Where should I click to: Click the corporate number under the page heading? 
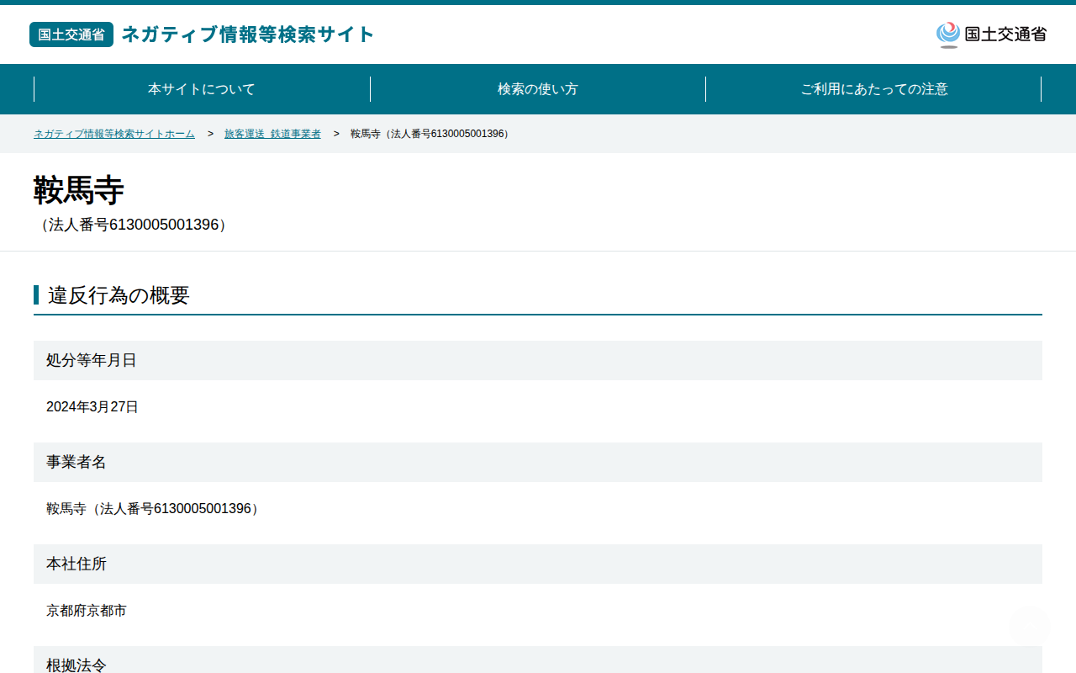tap(134, 225)
